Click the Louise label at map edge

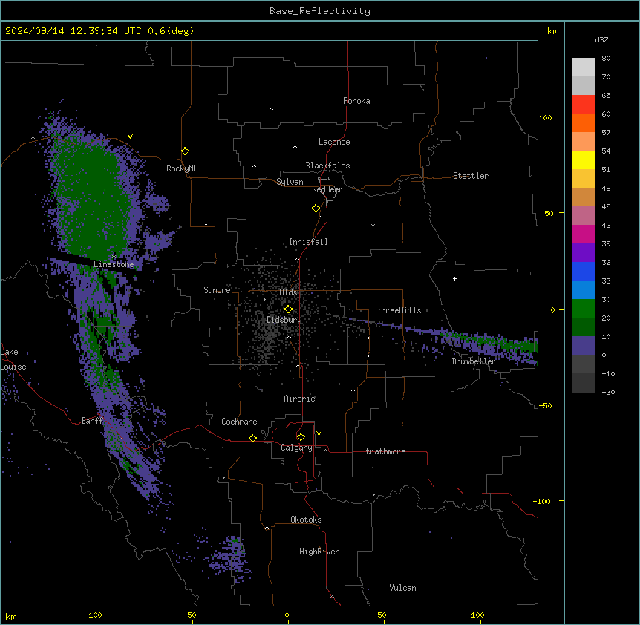(13, 367)
